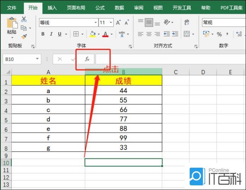Viewport: 246px width, 190px height.
Task: Open the font size dropdown showing 11
Action: pos(111,22)
